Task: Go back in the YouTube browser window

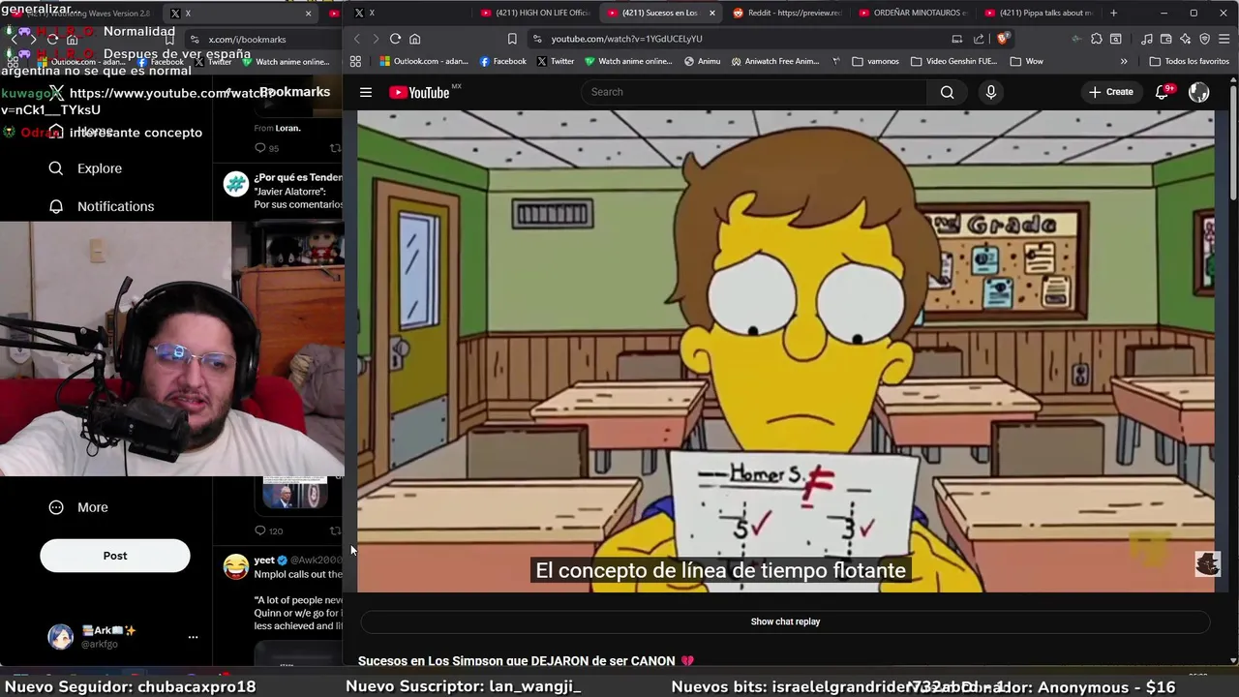Action: 356,39
